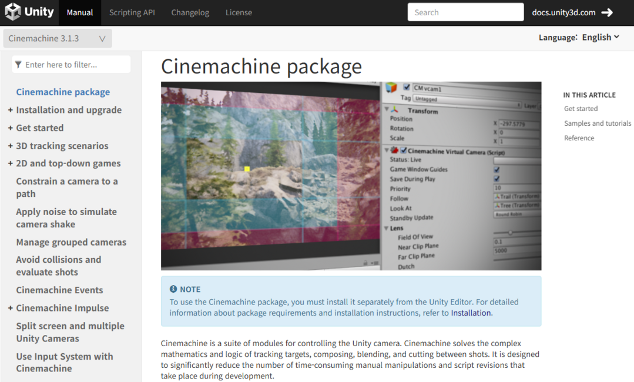Viewport: 634px width, 382px height.
Task: Open Manage grouped cameras page
Action: (x=71, y=242)
